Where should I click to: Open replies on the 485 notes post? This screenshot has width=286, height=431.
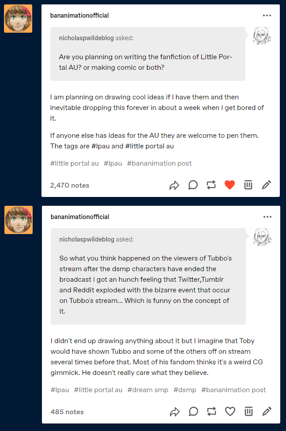[x=193, y=412]
